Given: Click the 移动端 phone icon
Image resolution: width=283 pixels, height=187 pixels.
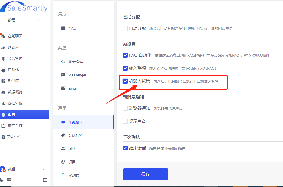Looking at the screenshot, I should 63,175.
